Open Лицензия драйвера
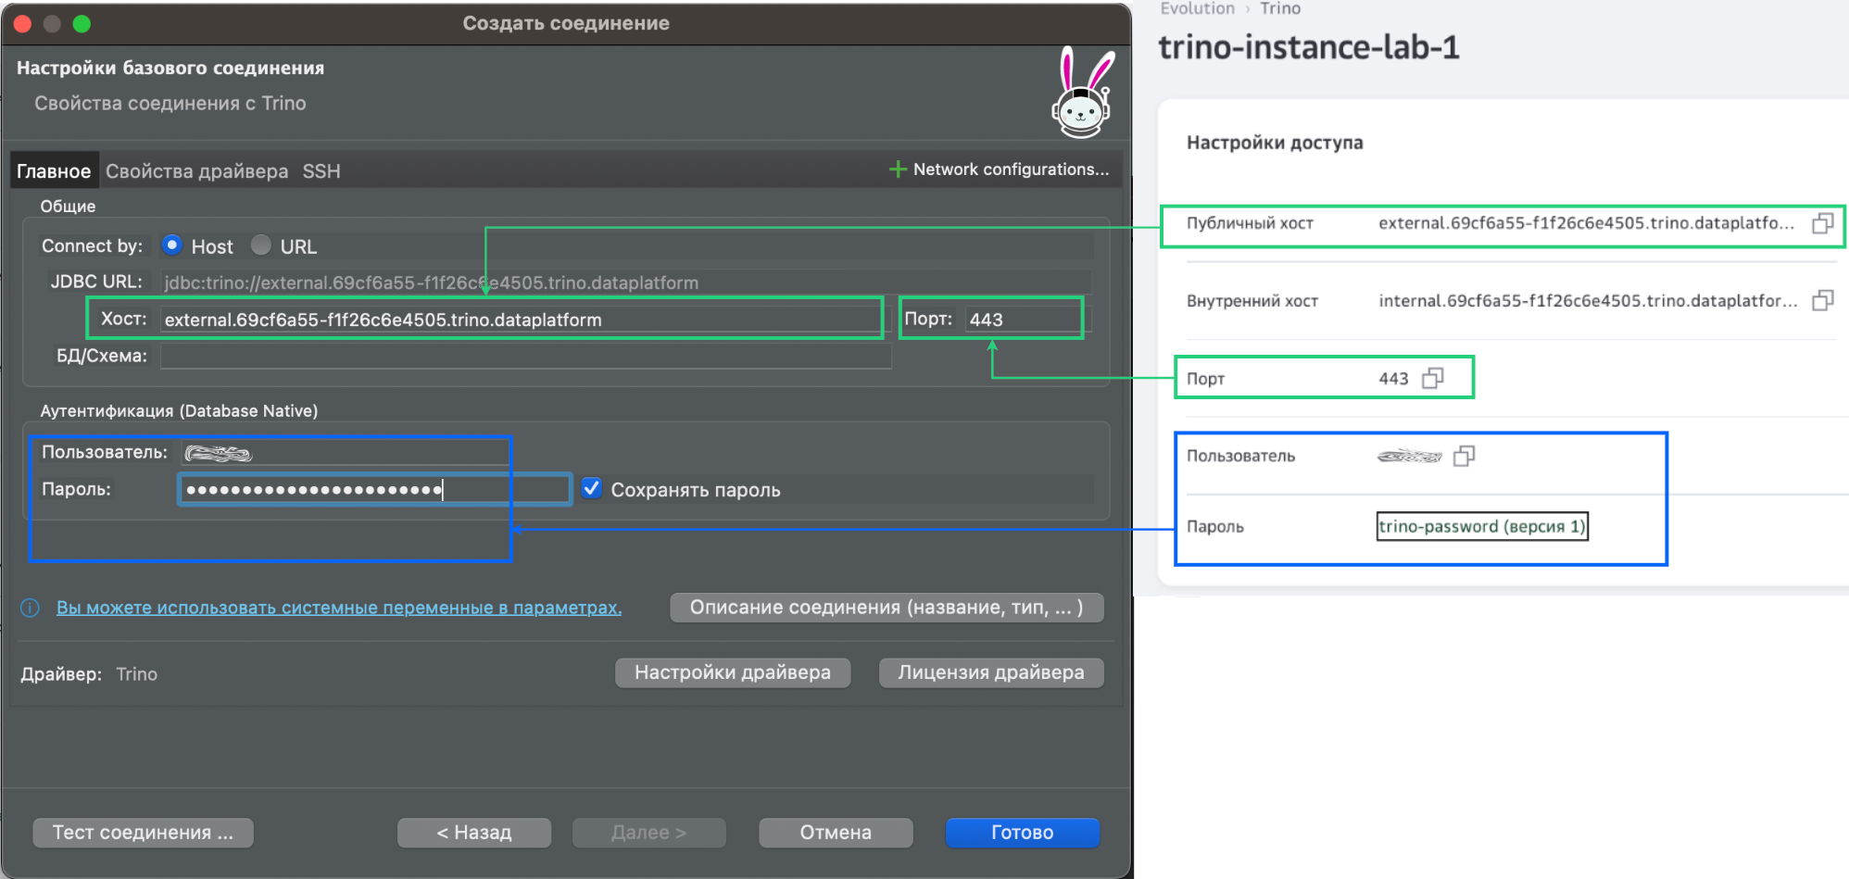Image resolution: width=1849 pixels, height=879 pixels. click(x=991, y=672)
